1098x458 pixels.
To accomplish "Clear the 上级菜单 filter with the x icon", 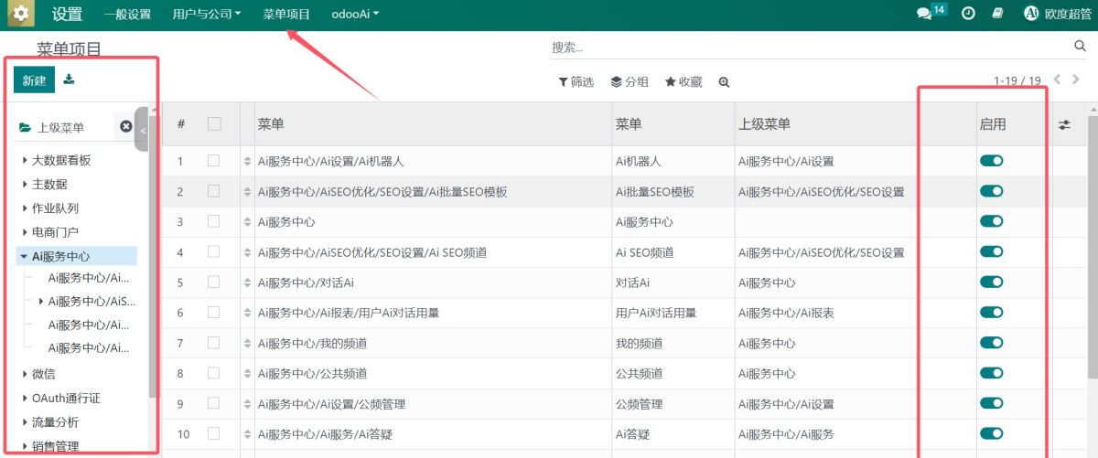I will click(x=126, y=127).
